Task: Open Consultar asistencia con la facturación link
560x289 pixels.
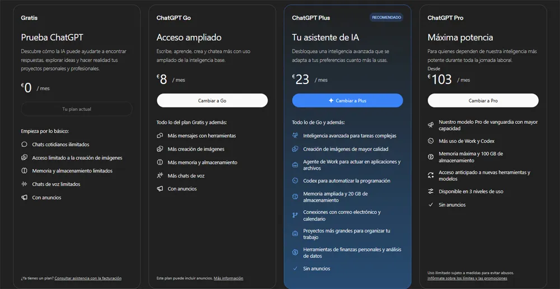Action: 88,278
